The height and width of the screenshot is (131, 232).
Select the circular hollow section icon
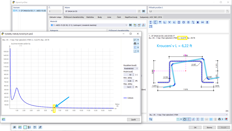(184, 22)
